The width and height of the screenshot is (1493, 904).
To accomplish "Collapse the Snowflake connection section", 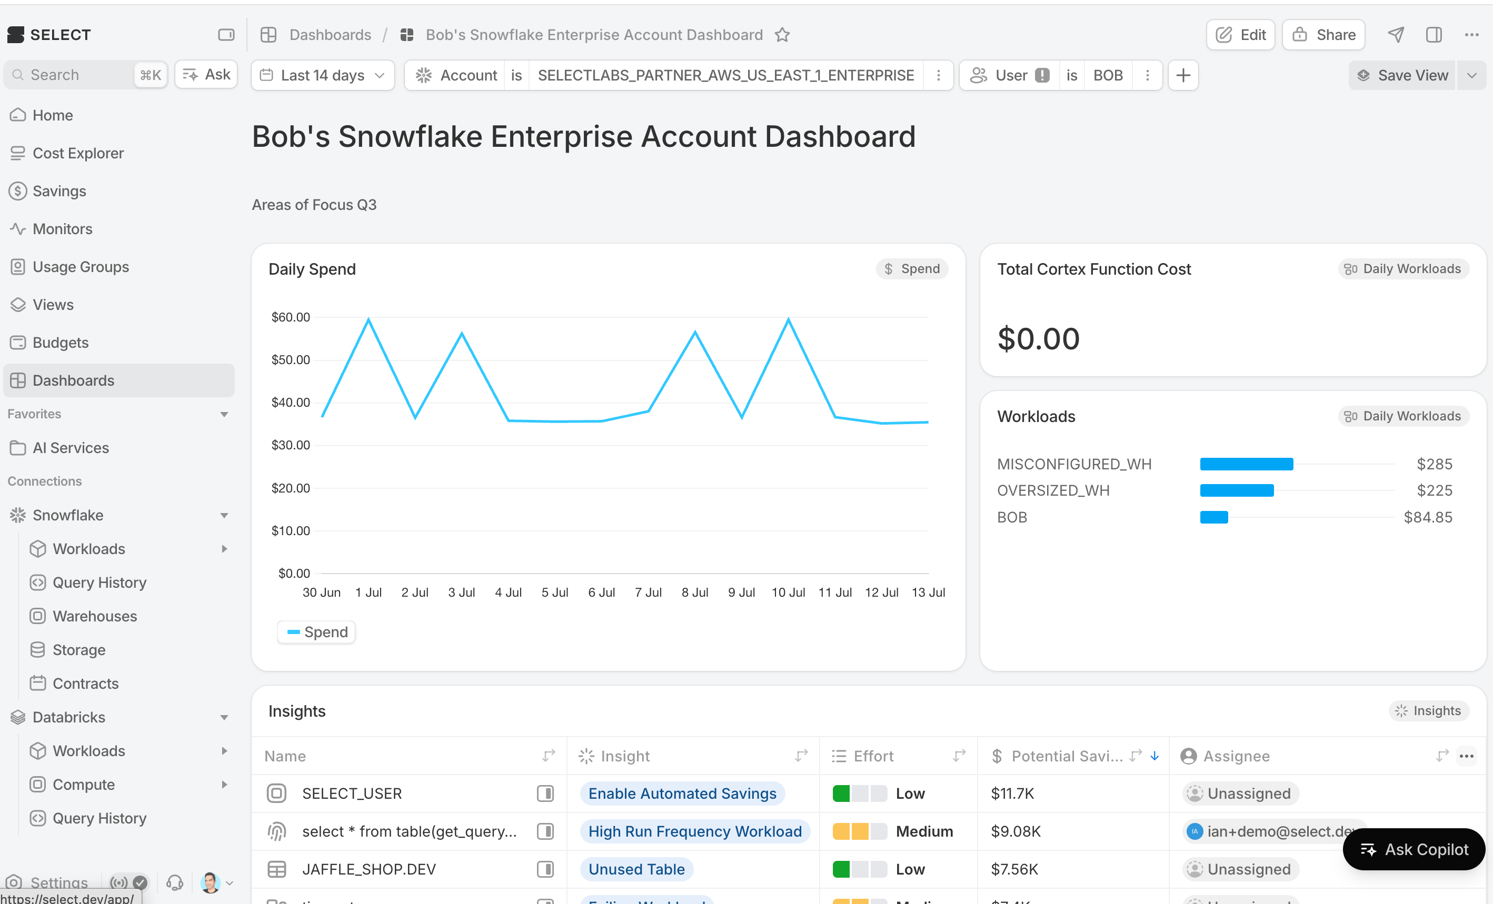I will coord(224,515).
